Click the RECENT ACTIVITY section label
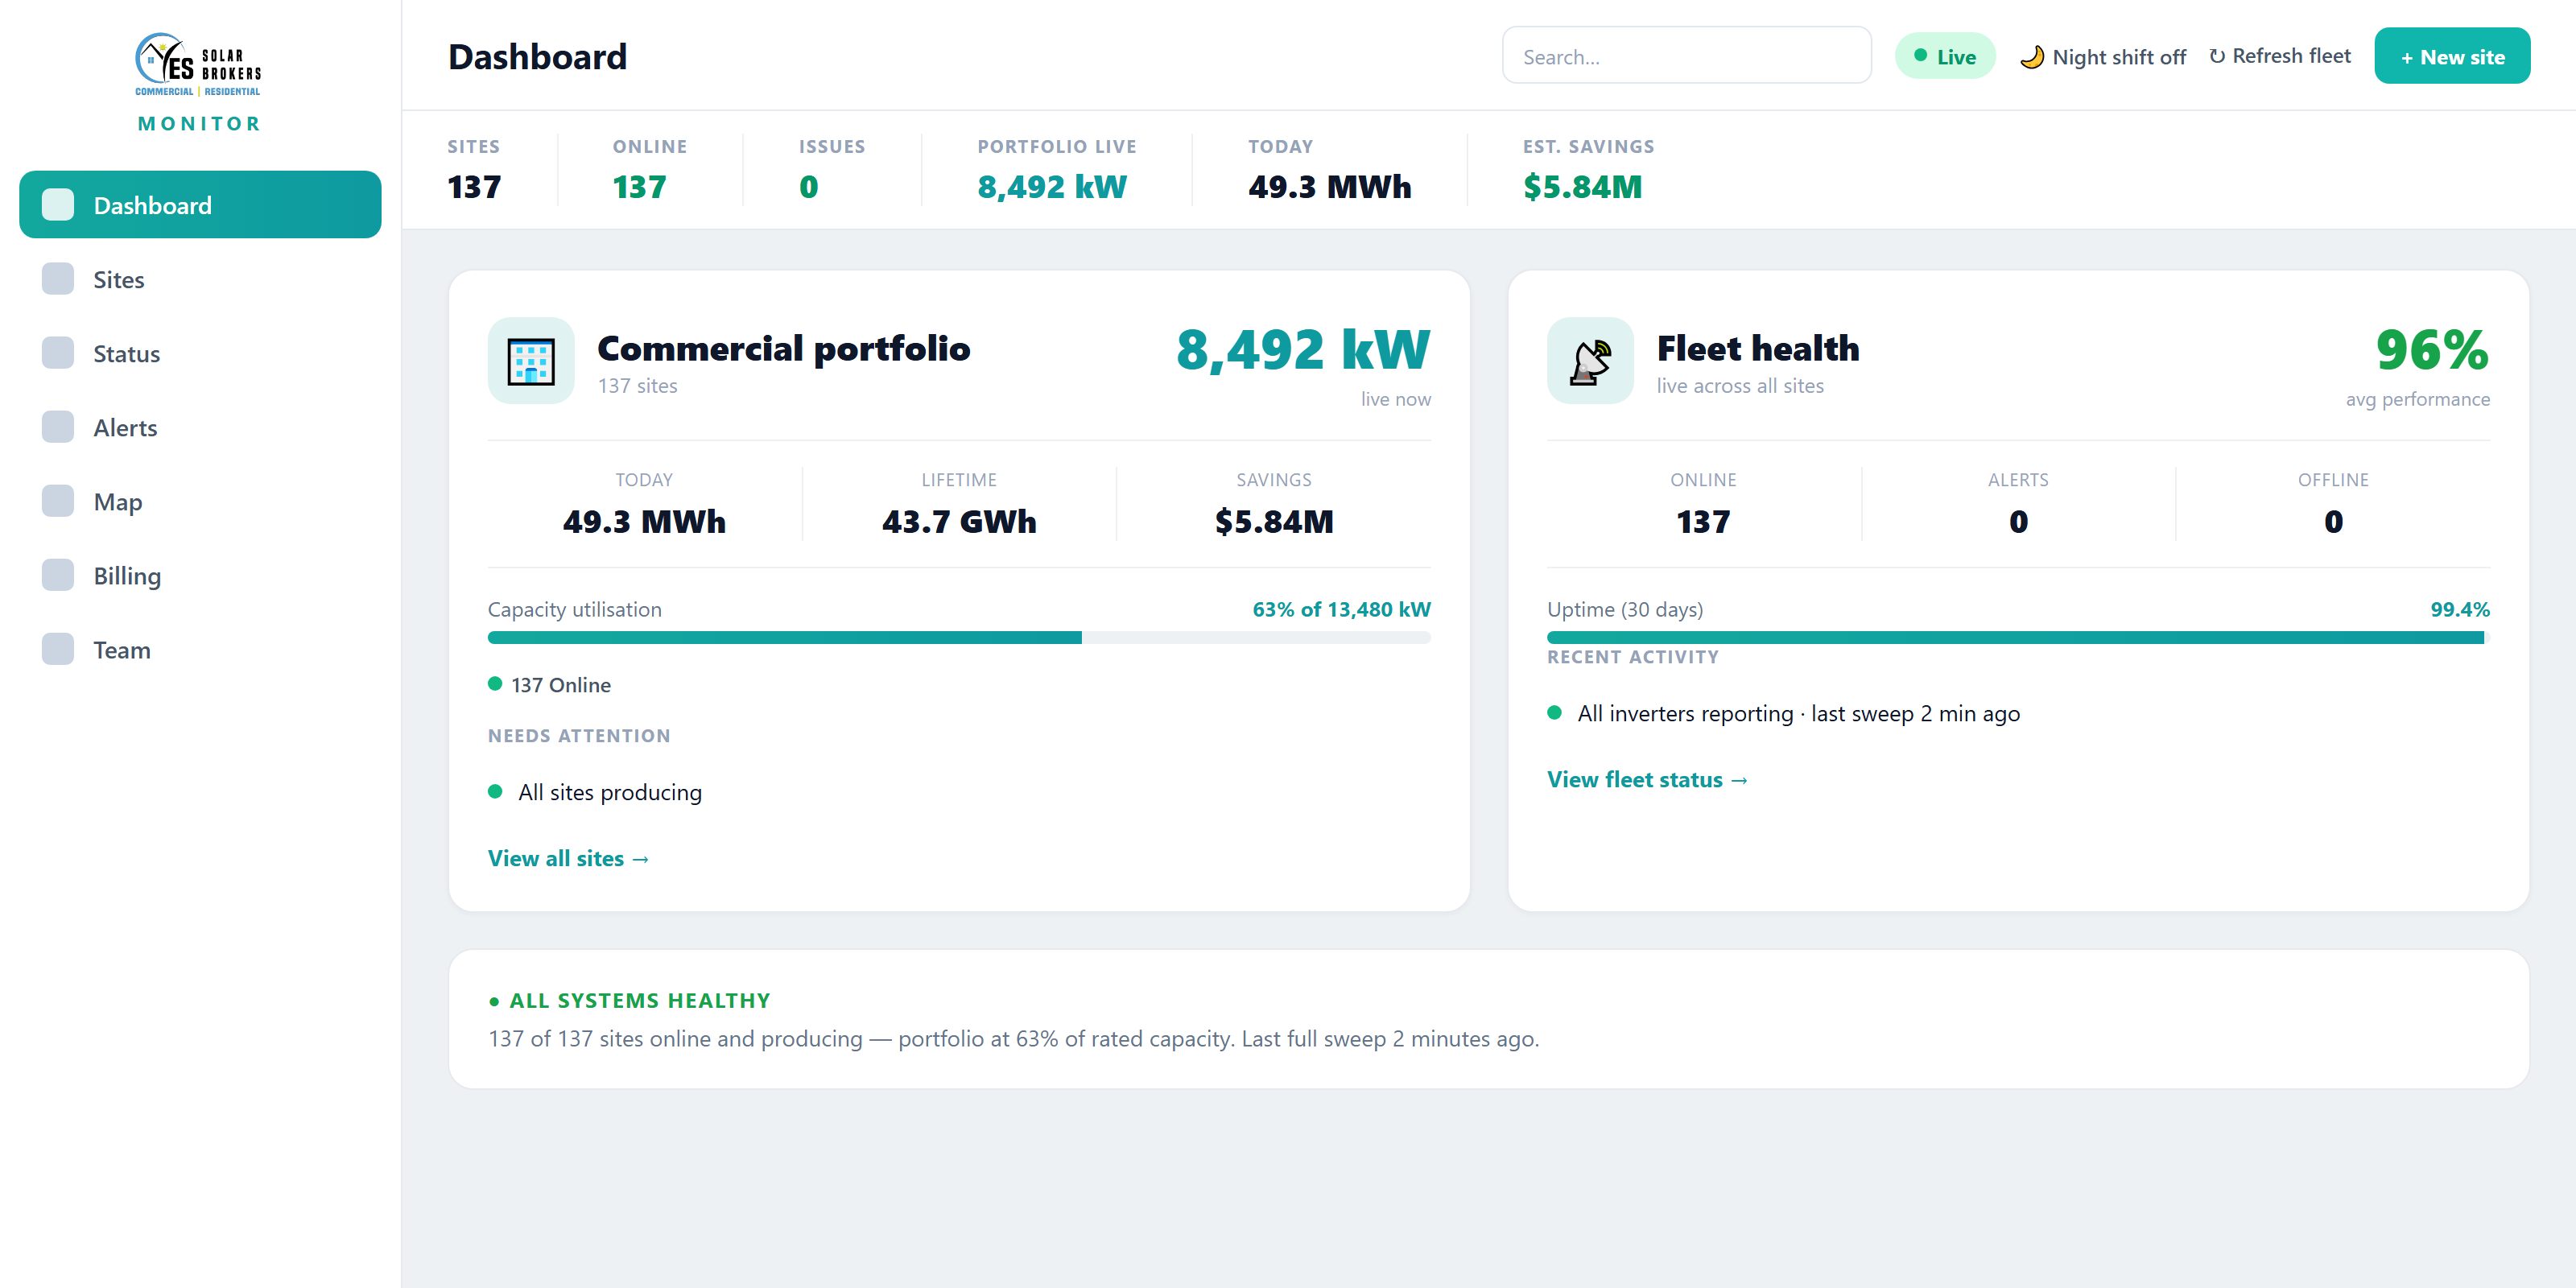 [x=1632, y=657]
